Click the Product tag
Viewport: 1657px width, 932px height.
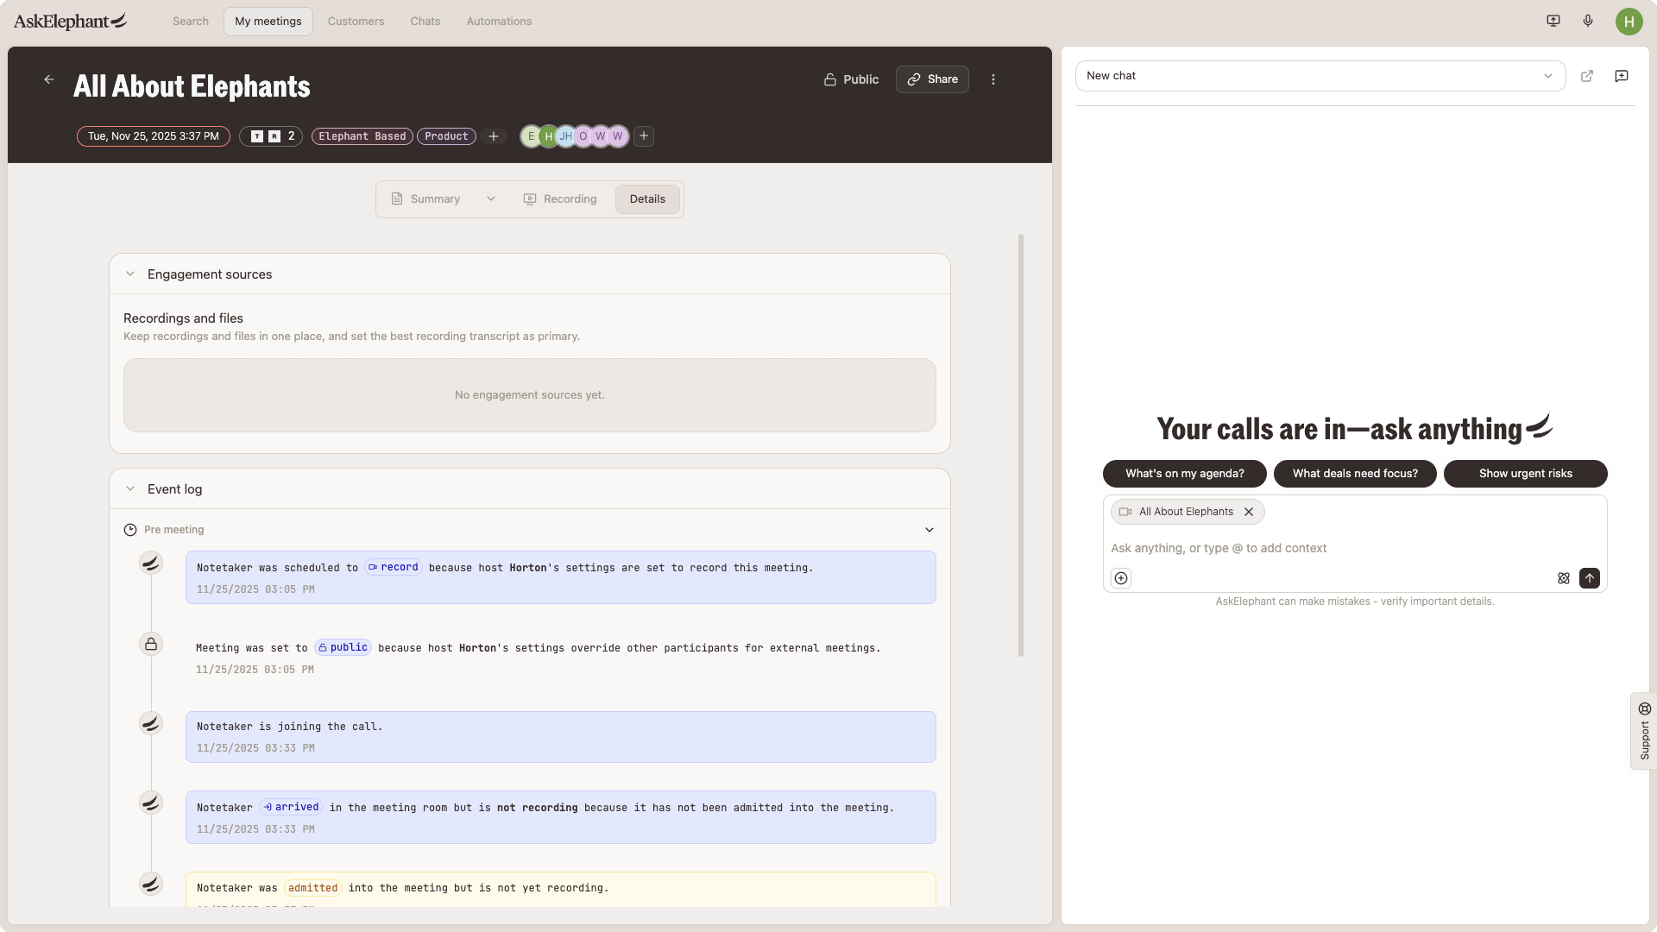point(446,136)
